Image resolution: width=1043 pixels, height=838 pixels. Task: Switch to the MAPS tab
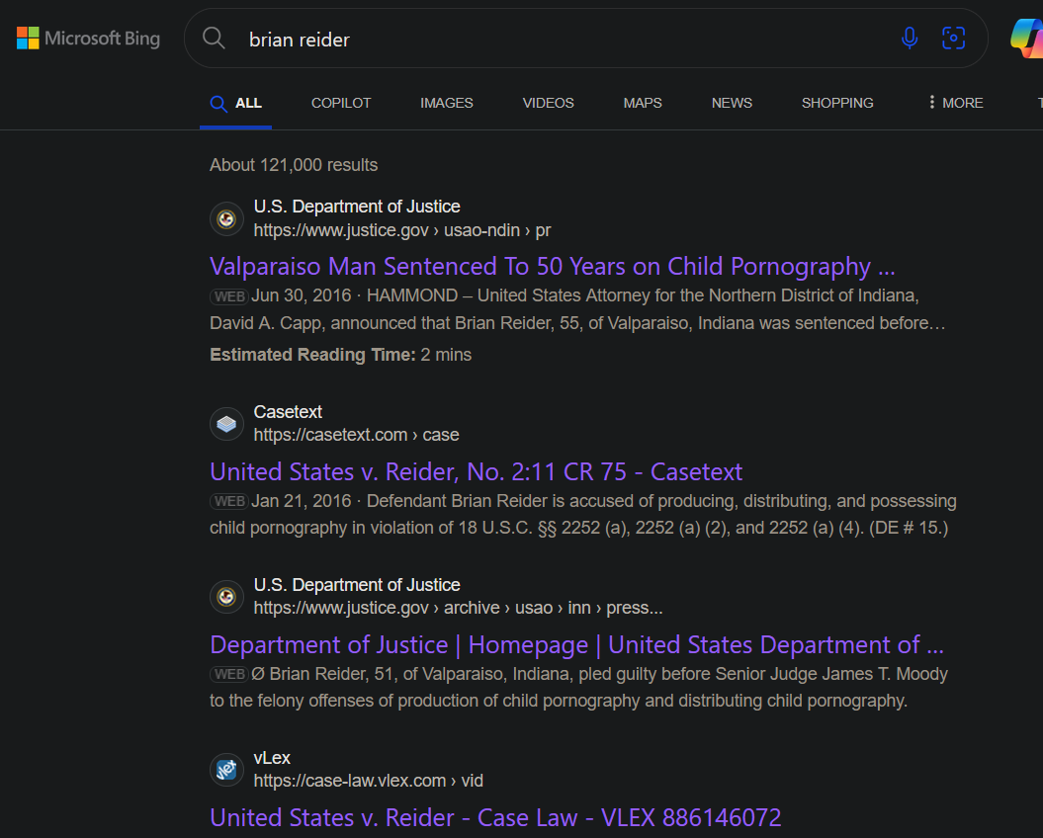click(643, 103)
